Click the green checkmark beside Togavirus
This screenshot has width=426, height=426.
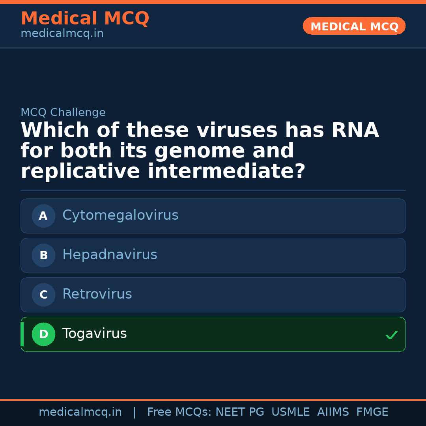[x=391, y=335]
